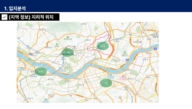
Task: Click the 종로구 district label
Action: pyautogui.click(x=70, y=46)
